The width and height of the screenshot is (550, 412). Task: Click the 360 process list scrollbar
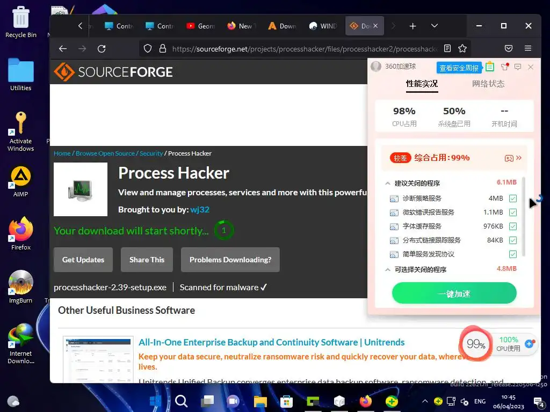[x=524, y=217]
